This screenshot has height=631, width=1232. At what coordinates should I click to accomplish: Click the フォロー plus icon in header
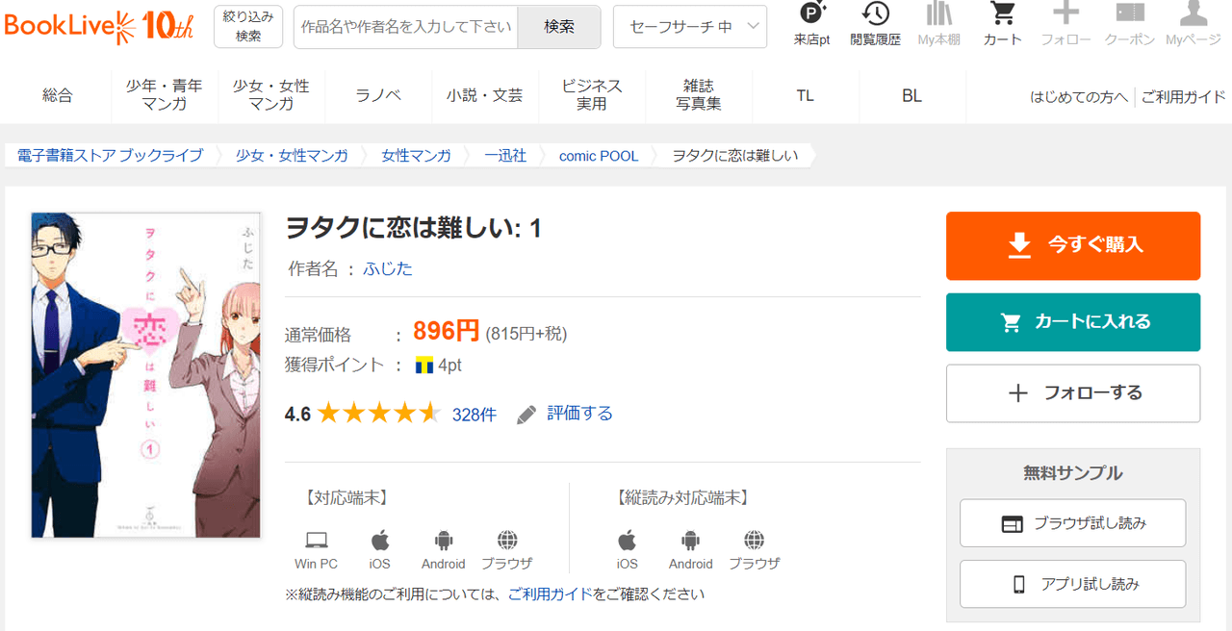(x=1065, y=14)
